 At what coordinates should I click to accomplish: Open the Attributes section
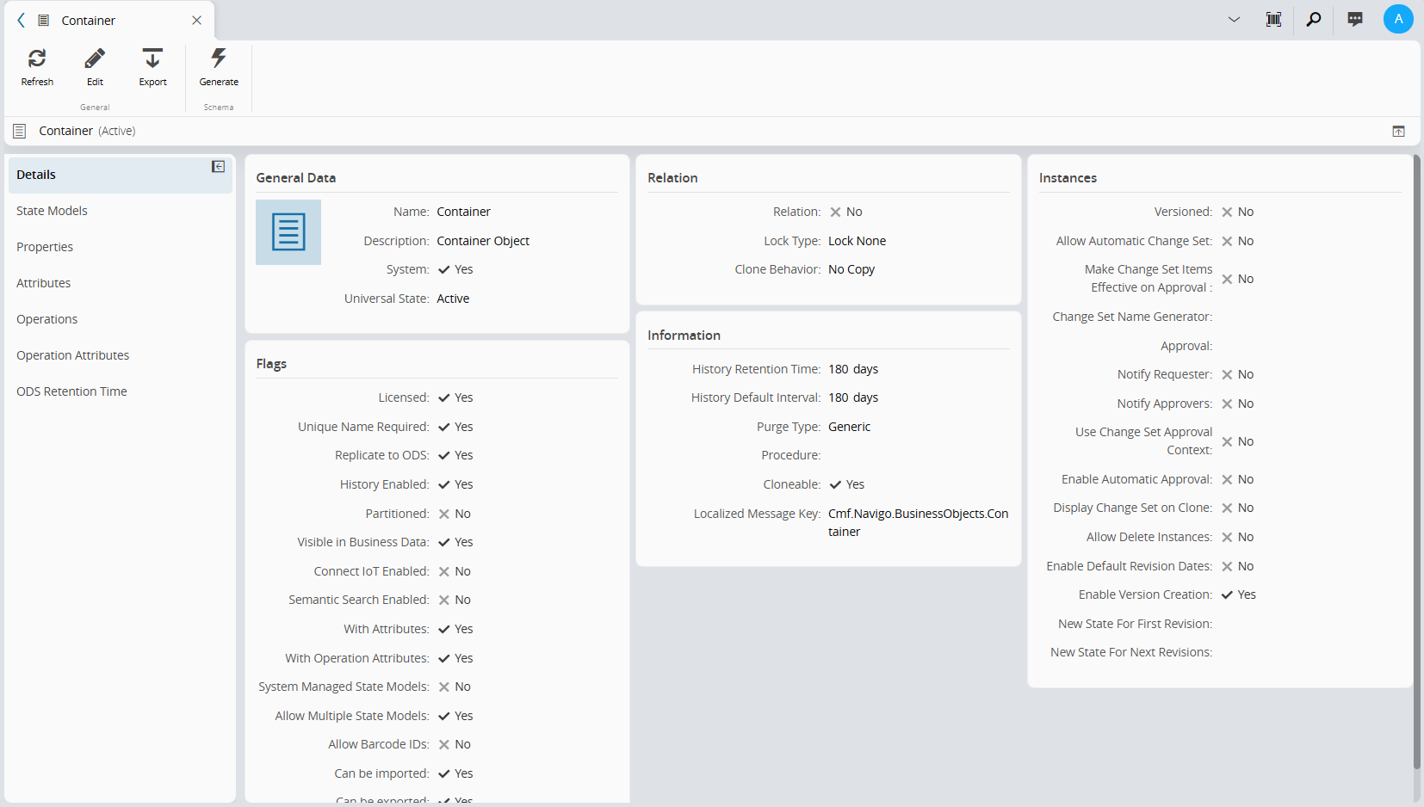121,283
